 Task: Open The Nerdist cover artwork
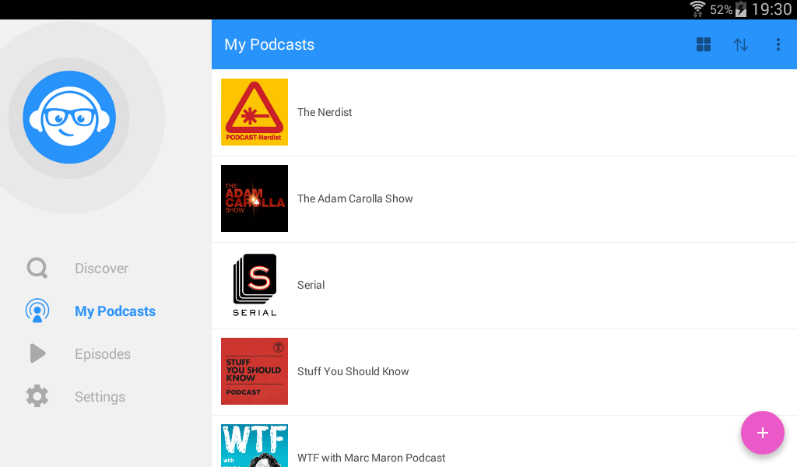(255, 112)
